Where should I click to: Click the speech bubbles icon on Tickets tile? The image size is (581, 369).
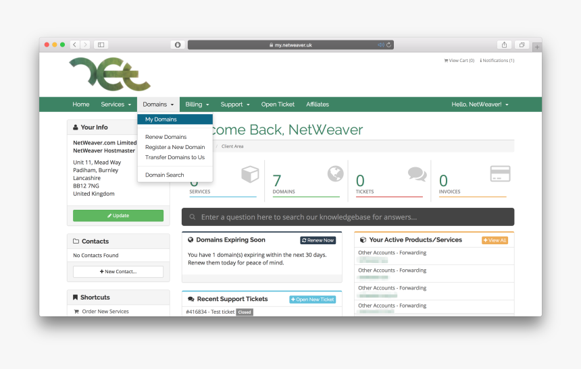418,174
